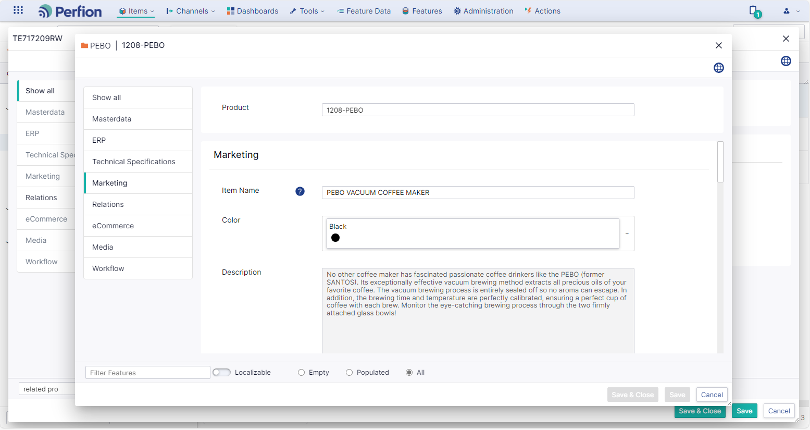Click the Filter Features input field
810x430 pixels.
pyautogui.click(x=148, y=373)
